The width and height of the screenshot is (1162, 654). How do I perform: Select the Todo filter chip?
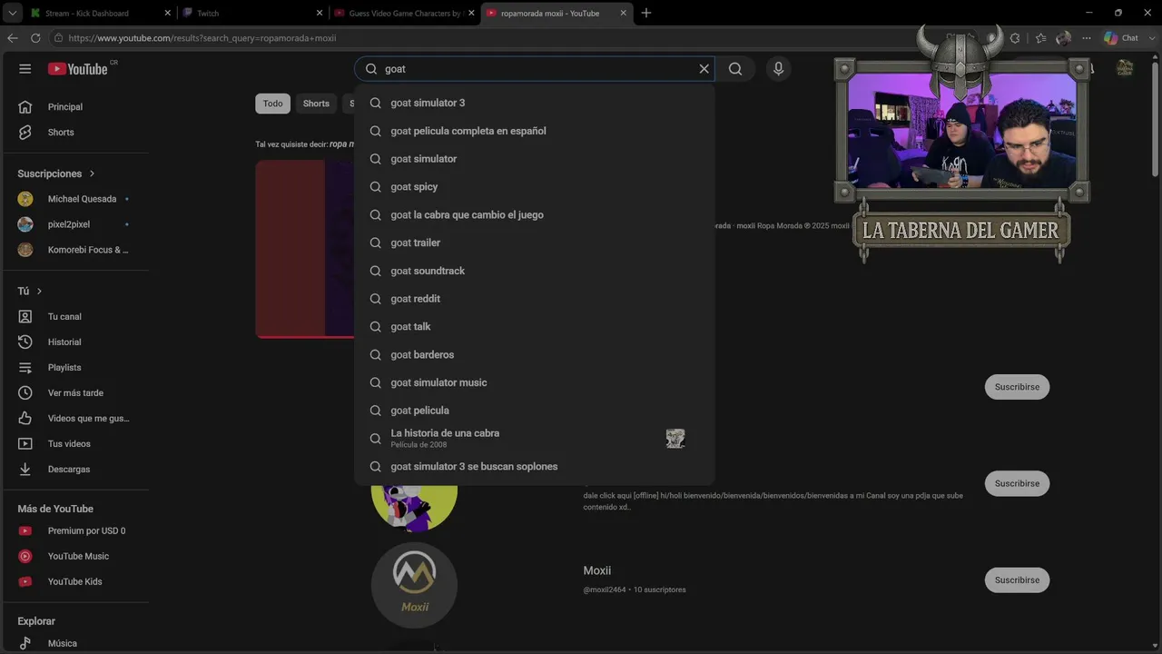(272, 104)
